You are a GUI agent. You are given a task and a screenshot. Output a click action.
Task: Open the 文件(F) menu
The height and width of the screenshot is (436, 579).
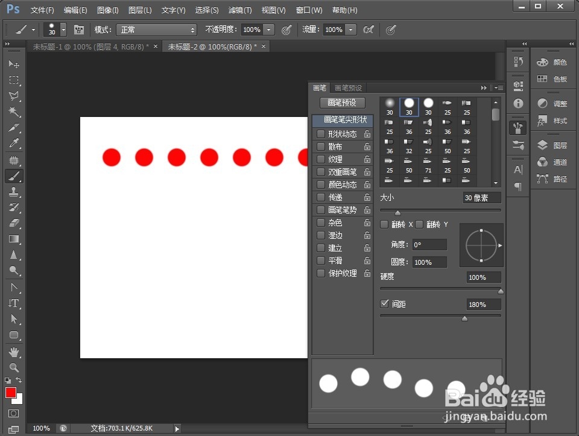pos(42,10)
